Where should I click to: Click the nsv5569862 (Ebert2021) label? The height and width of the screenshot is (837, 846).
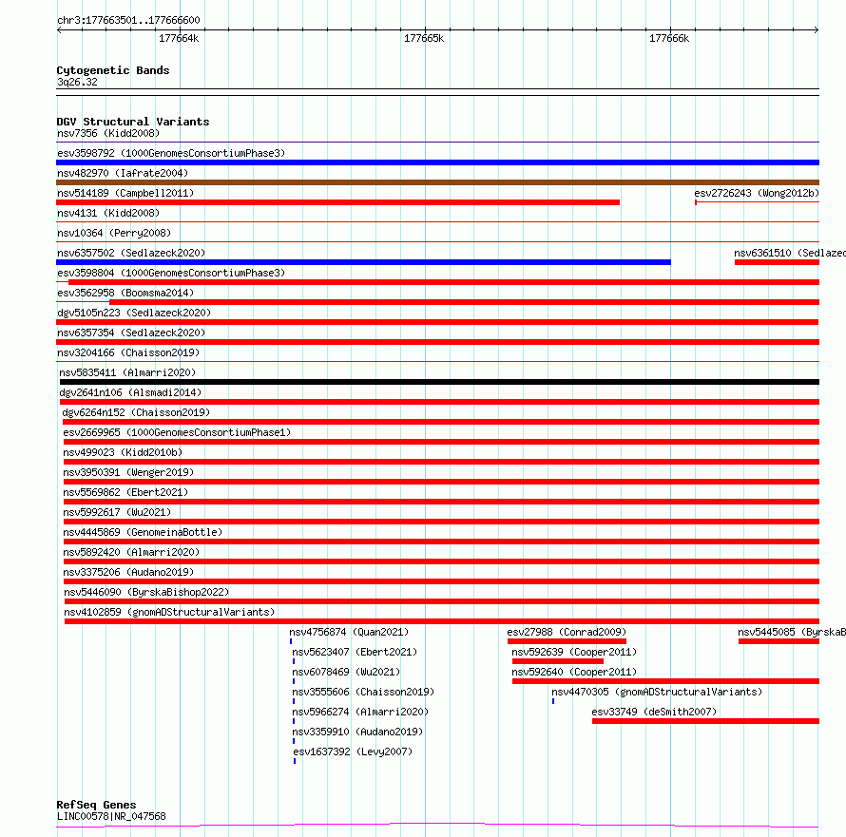point(125,492)
